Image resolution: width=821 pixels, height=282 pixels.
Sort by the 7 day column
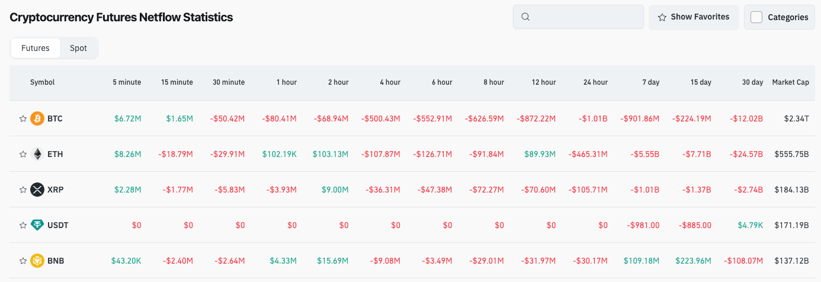click(x=650, y=82)
